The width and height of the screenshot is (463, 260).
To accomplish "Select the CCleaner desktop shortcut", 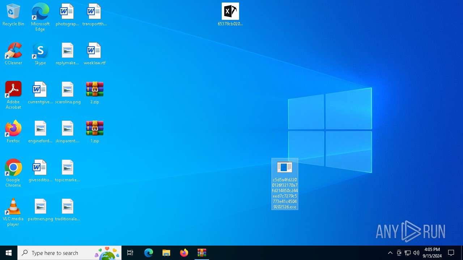I will pos(13,54).
